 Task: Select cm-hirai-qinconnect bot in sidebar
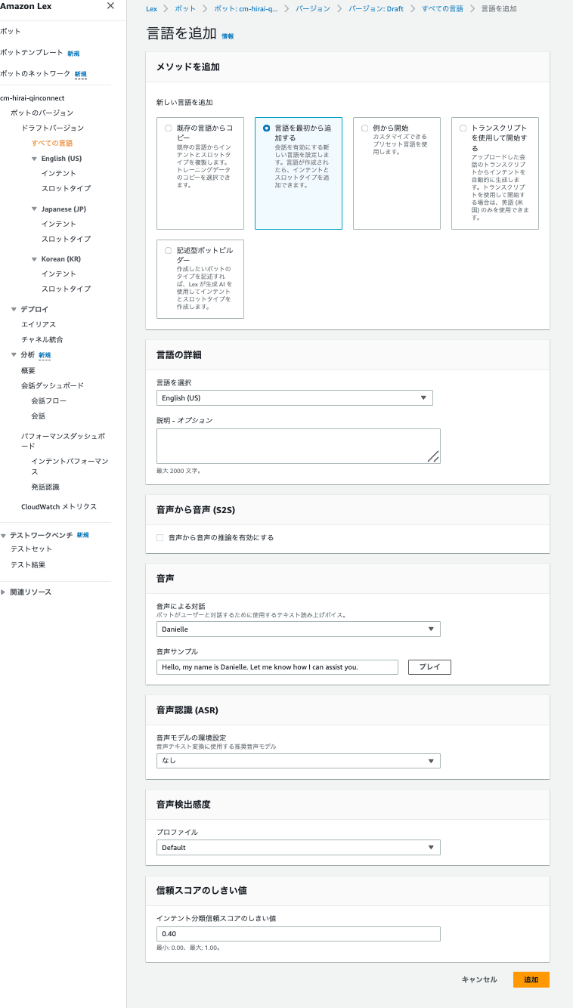33,98
